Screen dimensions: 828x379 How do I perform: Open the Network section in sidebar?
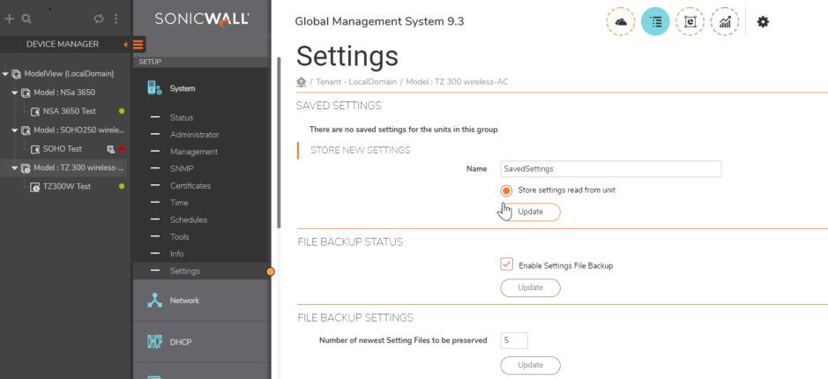click(x=184, y=301)
